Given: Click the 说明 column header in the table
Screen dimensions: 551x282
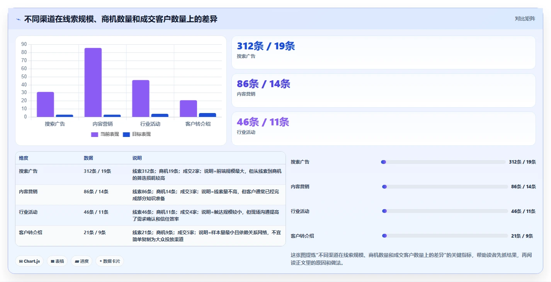Looking at the screenshot, I should coord(137,158).
